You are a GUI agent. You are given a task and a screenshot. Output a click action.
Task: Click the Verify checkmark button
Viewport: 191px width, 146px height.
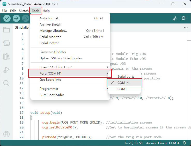[x=7, y=18]
